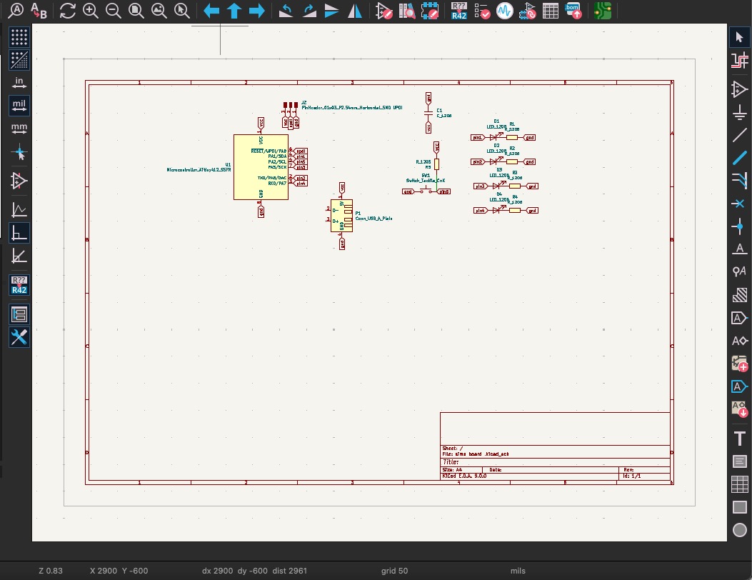The width and height of the screenshot is (752, 580).
Task: Select the hierarchical label tool
Action: pos(740,341)
